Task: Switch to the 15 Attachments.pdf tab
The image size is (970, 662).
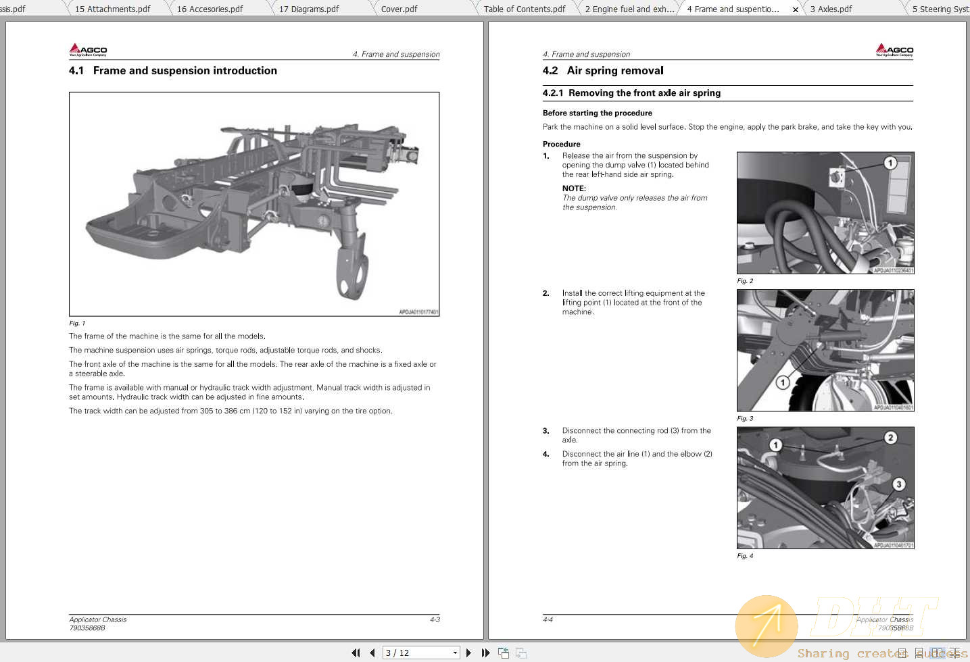Action: (112, 9)
